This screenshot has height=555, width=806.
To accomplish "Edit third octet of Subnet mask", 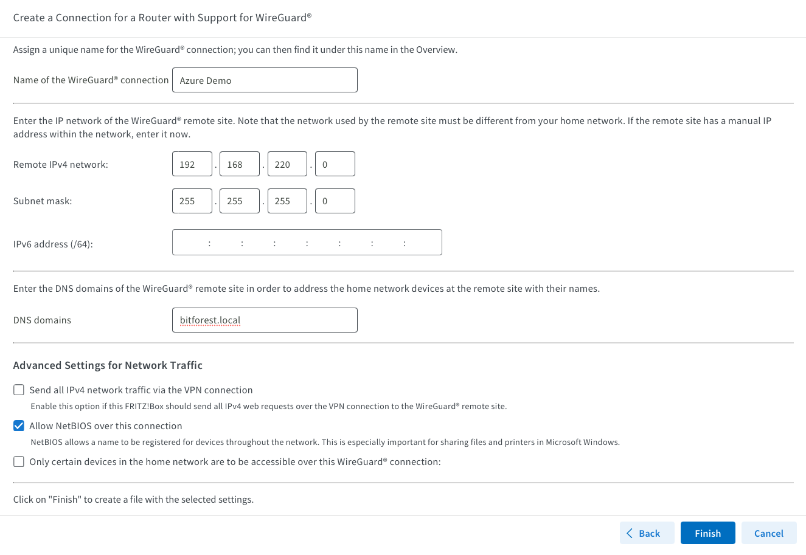I will tap(287, 201).
